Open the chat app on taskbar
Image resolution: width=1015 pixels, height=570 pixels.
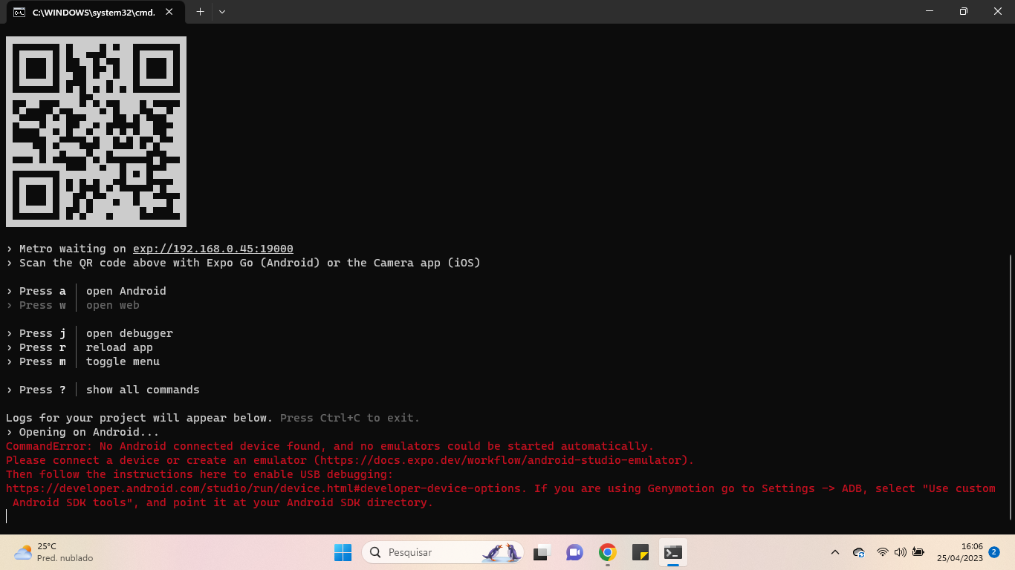[574, 552]
